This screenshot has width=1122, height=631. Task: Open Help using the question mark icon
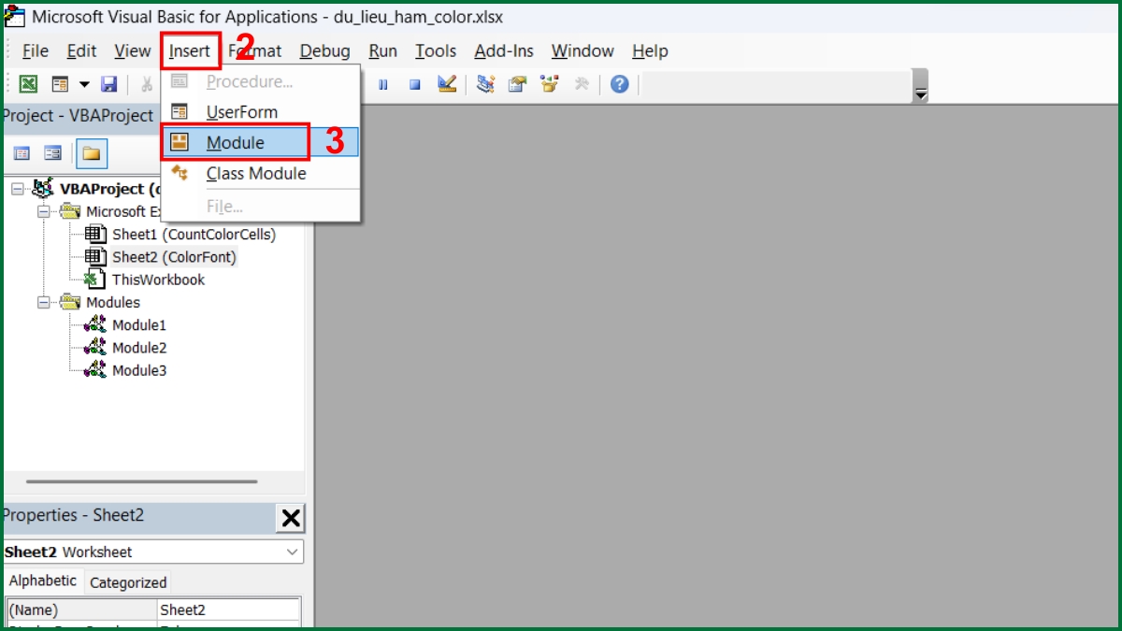point(619,83)
